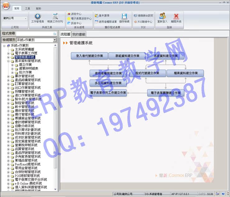Open 遠端機台設定
This screenshot has height=197, width=230.
144,15
